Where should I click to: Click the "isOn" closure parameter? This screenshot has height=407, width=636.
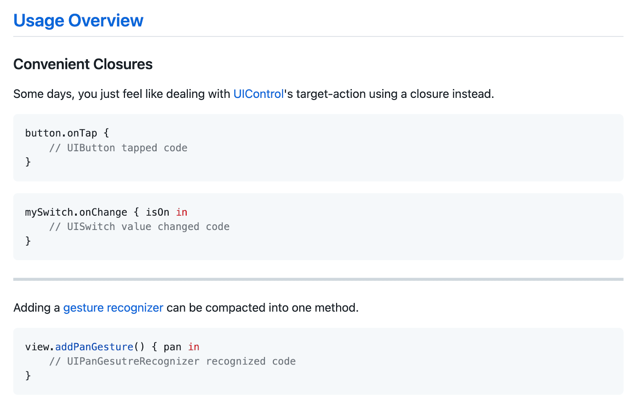tap(157, 212)
